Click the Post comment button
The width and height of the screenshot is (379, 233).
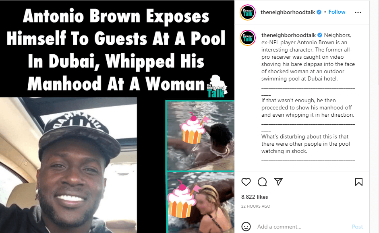(x=357, y=227)
